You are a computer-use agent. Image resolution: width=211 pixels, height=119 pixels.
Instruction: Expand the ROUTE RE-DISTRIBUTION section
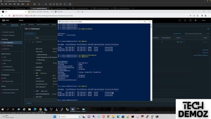point(34,94)
